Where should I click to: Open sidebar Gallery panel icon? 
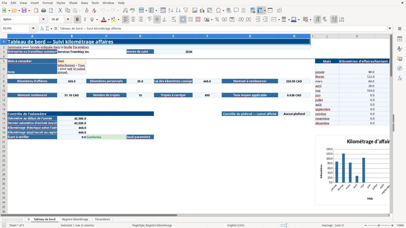click(400, 58)
